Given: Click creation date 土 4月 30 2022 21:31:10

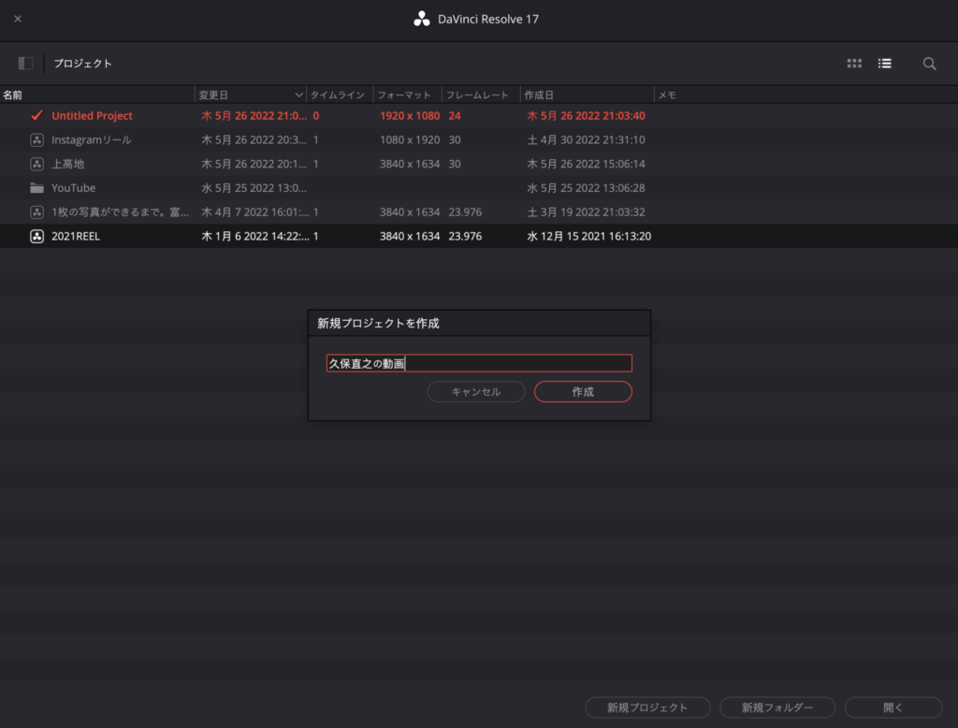Looking at the screenshot, I should tap(586, 140).
